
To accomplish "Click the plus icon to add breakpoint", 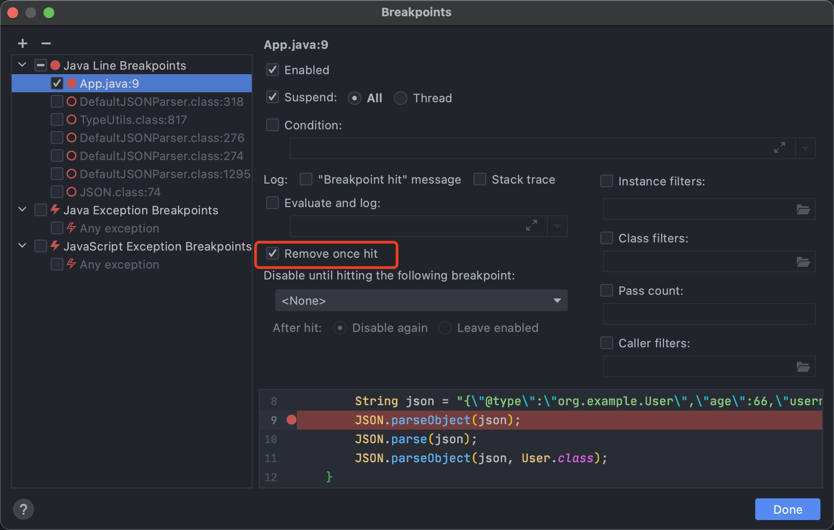I will [x=23, y=43].
